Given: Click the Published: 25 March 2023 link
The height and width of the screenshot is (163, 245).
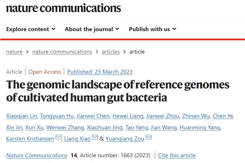Looking at the screenshot, I should click(100, 72).
